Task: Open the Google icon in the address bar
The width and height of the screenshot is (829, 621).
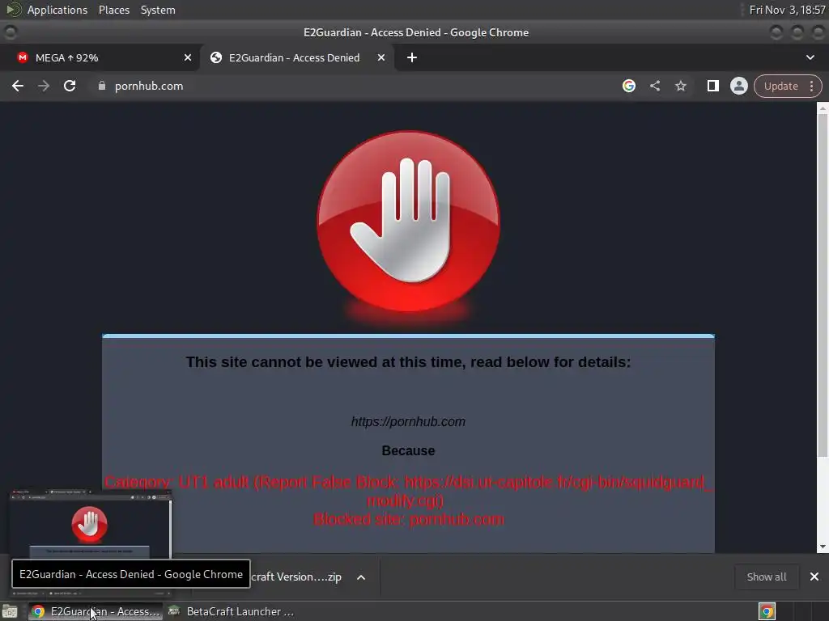Action: pos(628,86)
